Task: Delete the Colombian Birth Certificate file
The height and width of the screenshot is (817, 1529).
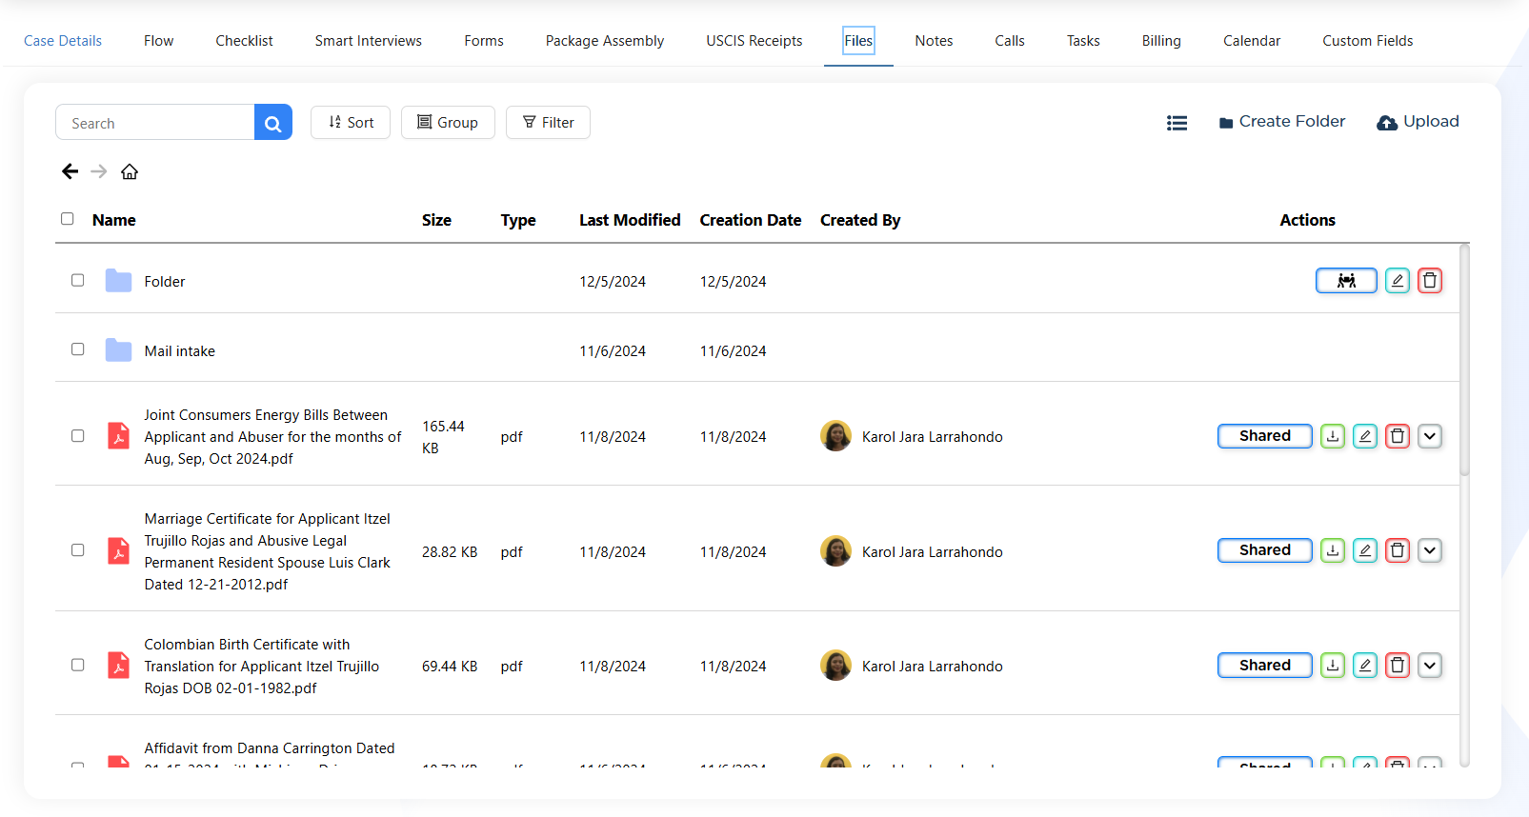Action: pos(1398,665)
